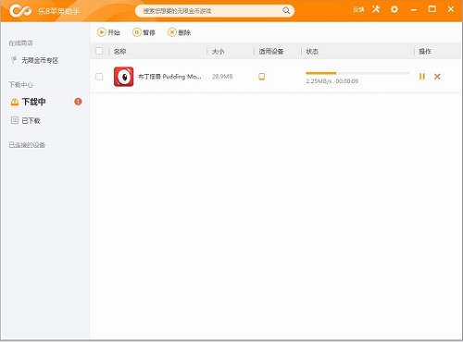Click the 删除 delete toolbar button
This screenshot has width=463, height=342.
pyautogui.click(x=179, y=32)
